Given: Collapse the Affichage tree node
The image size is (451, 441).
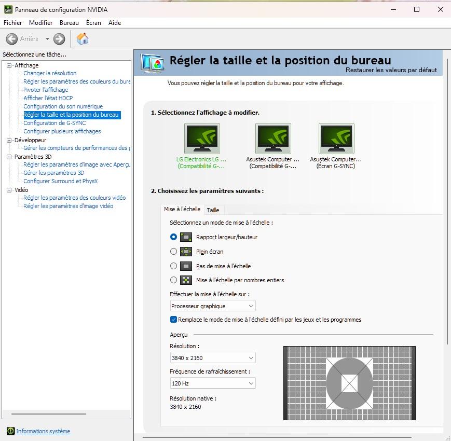Looking at the screenshot, I should point(9,65).
